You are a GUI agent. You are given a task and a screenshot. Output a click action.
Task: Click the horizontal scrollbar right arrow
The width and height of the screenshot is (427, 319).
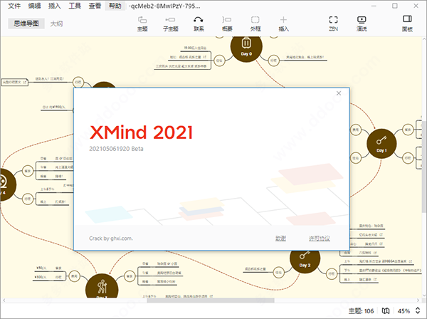tap(418, 300)
